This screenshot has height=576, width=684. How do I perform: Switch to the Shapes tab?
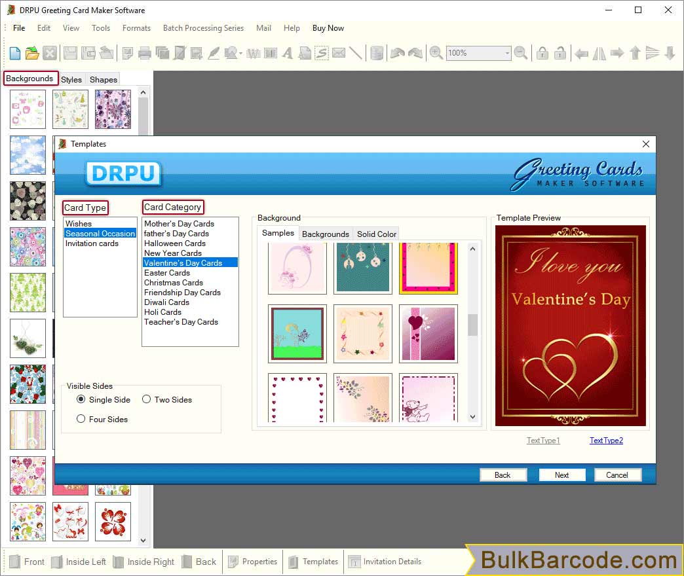coord(104,80)
